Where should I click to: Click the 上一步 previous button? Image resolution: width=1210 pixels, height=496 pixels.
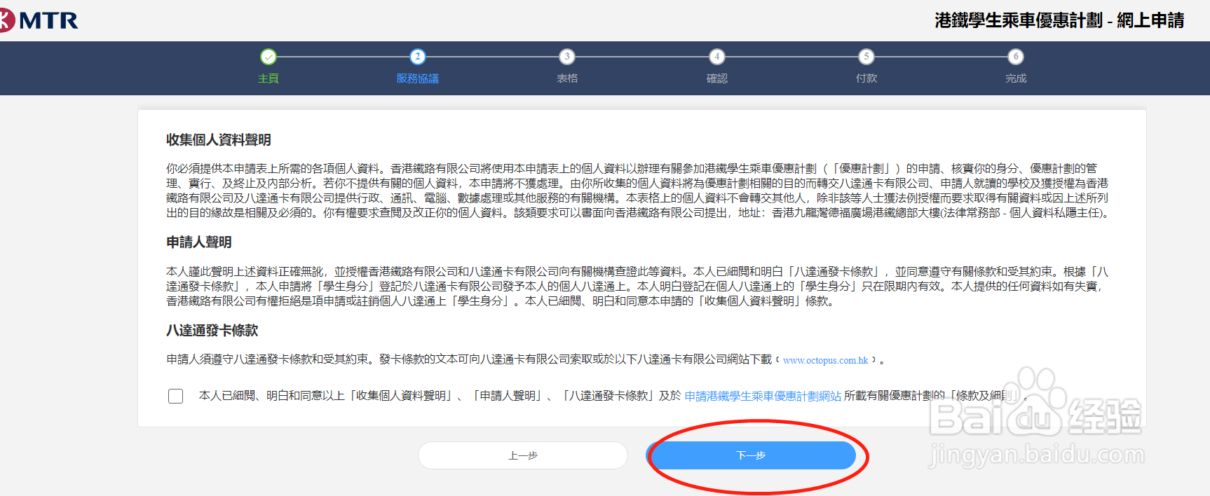(523, 455)
